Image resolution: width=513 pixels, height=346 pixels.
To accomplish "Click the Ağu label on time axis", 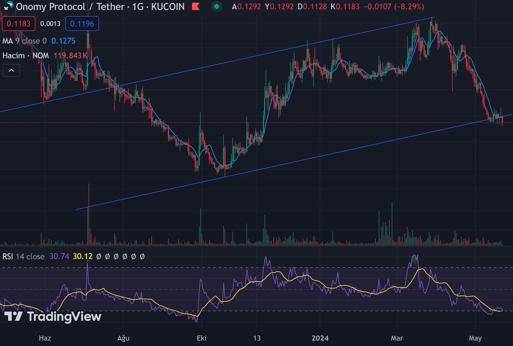I will pyautogui.click(x=123, y=337).
